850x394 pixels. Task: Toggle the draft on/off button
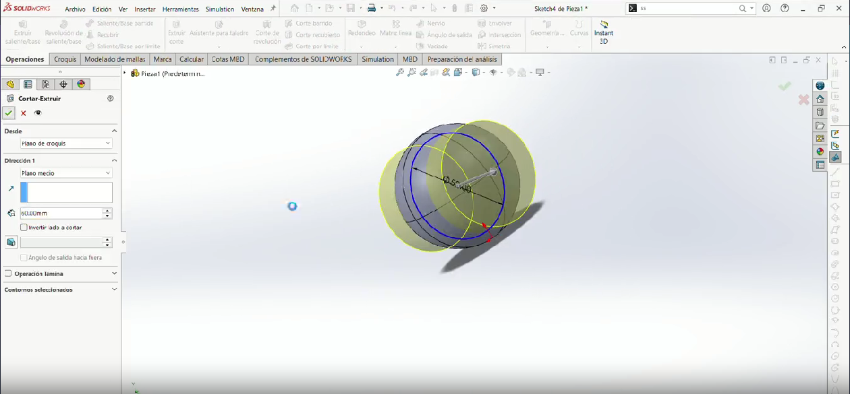(x=11, y=242)
